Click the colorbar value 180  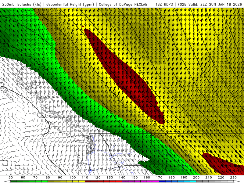(171, 178)
